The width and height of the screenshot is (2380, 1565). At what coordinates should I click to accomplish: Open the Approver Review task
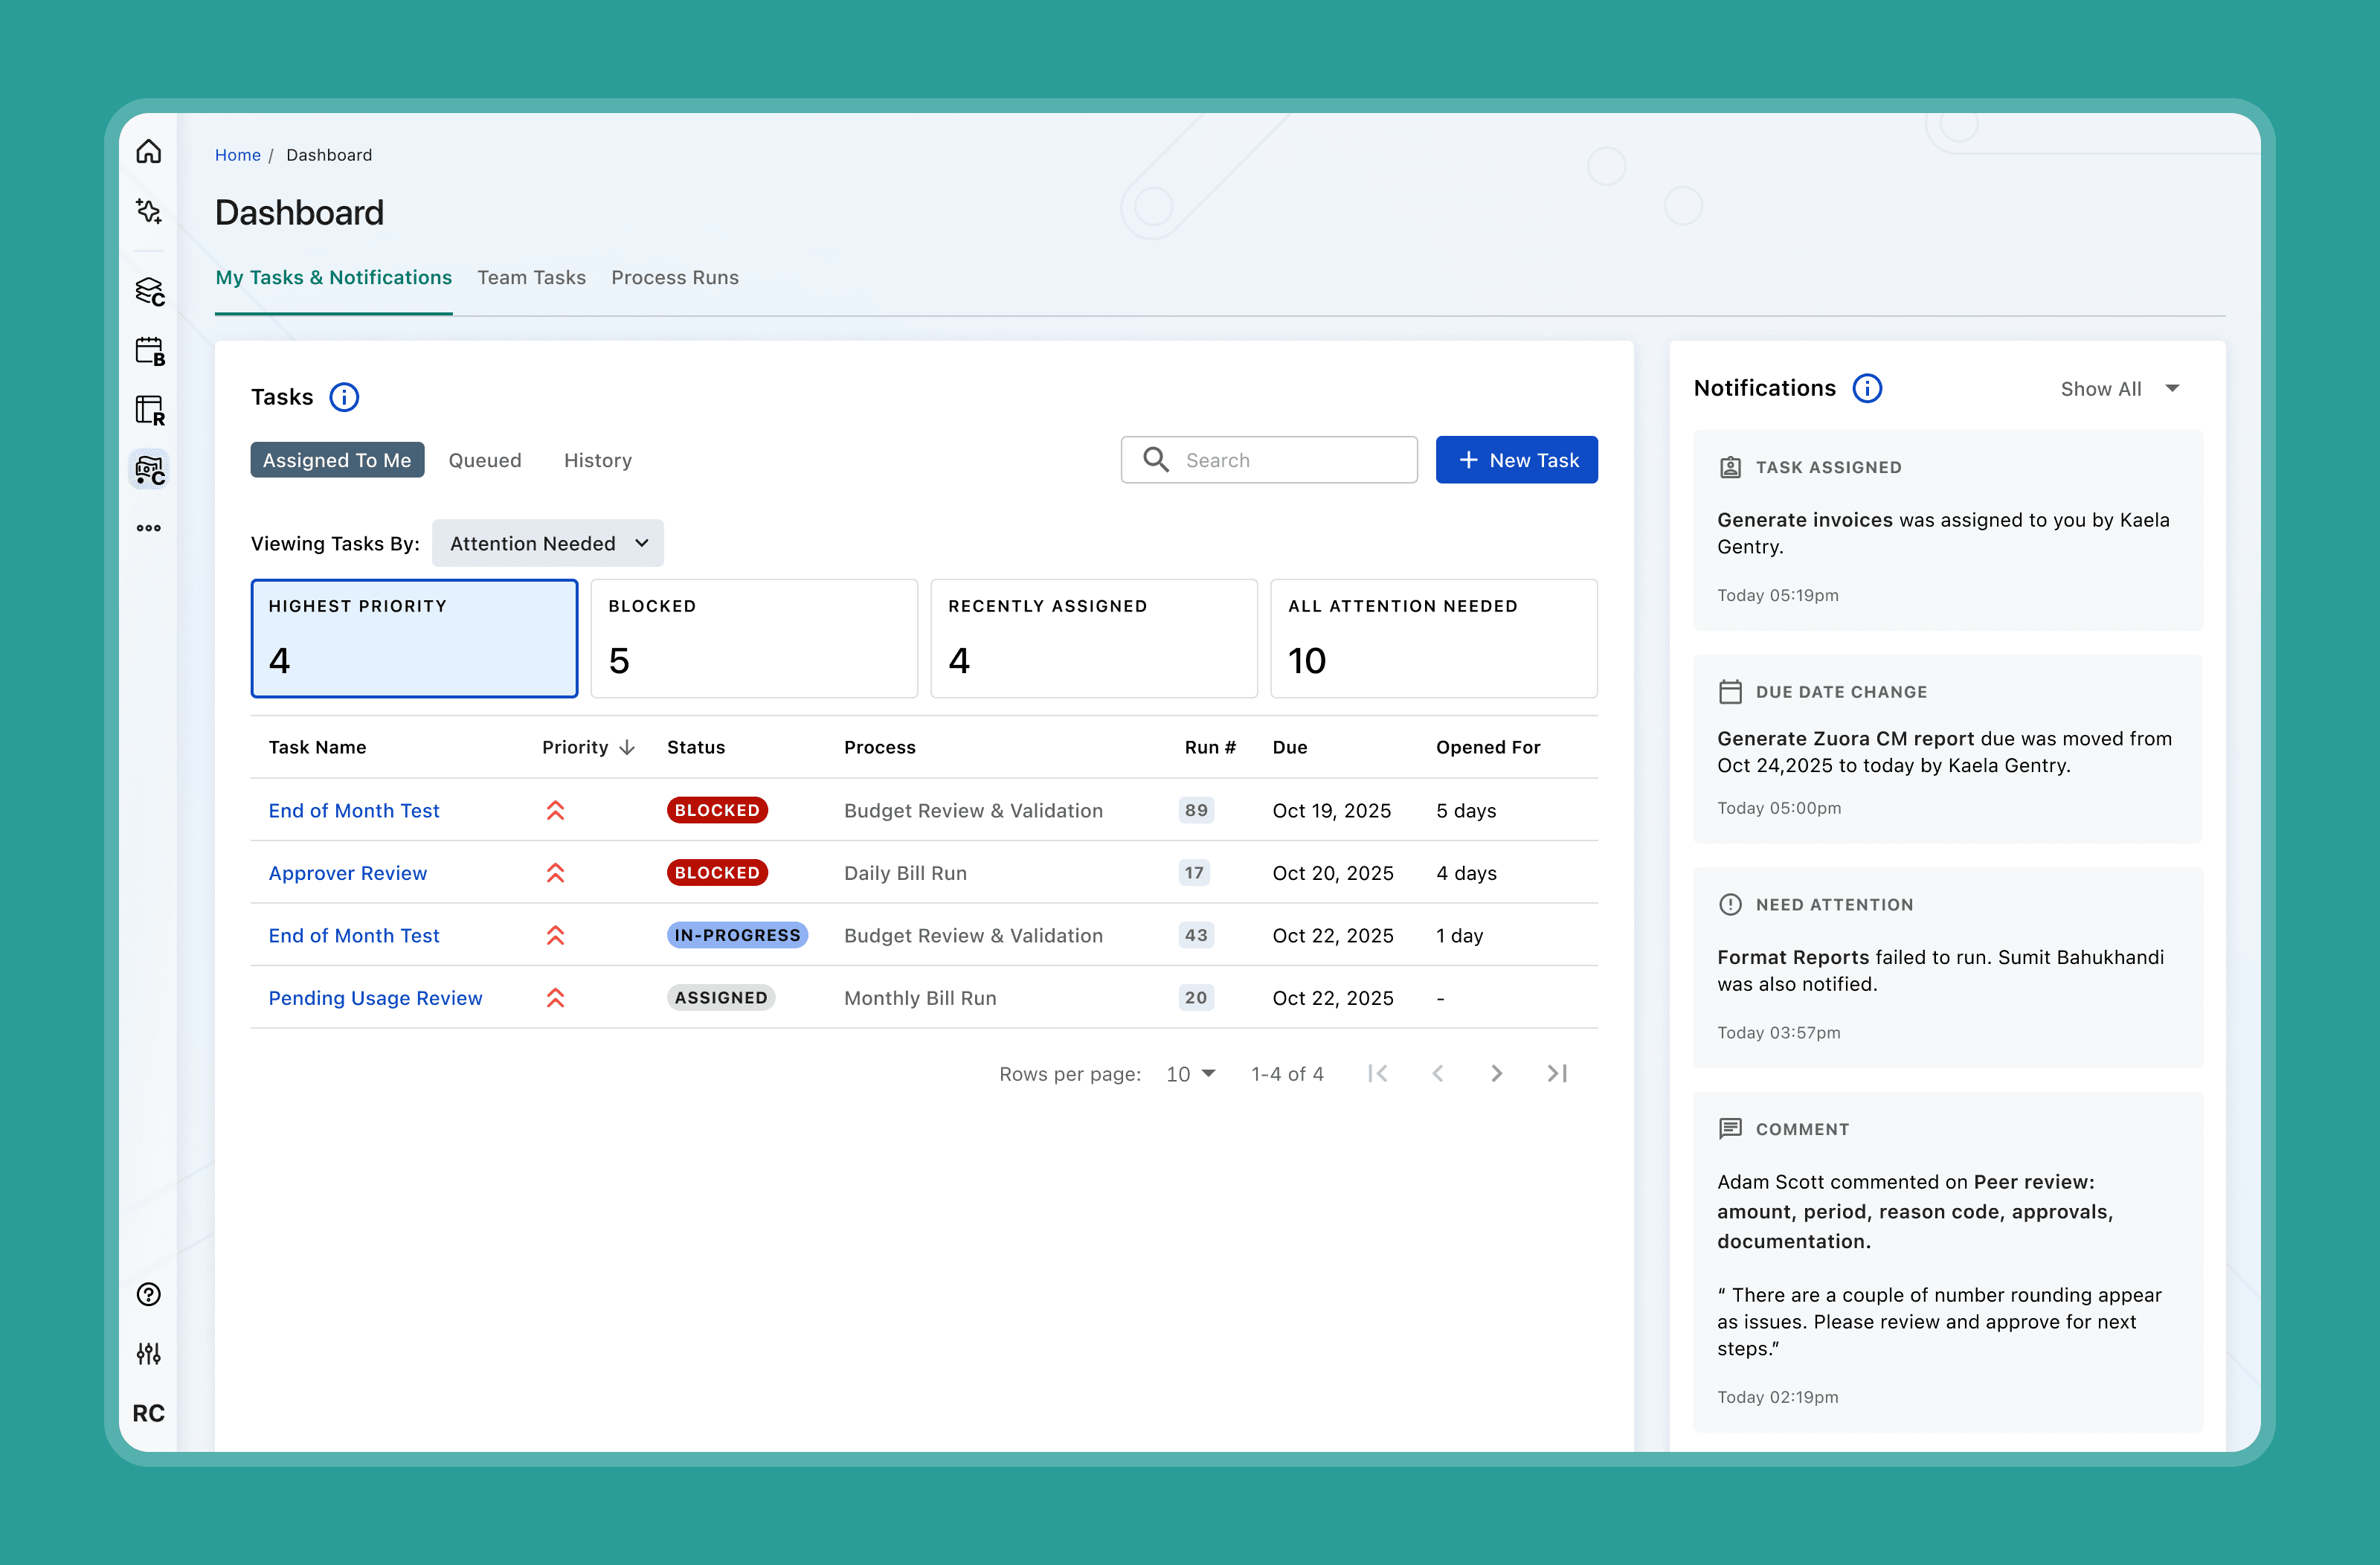click(x=348, y=873)
